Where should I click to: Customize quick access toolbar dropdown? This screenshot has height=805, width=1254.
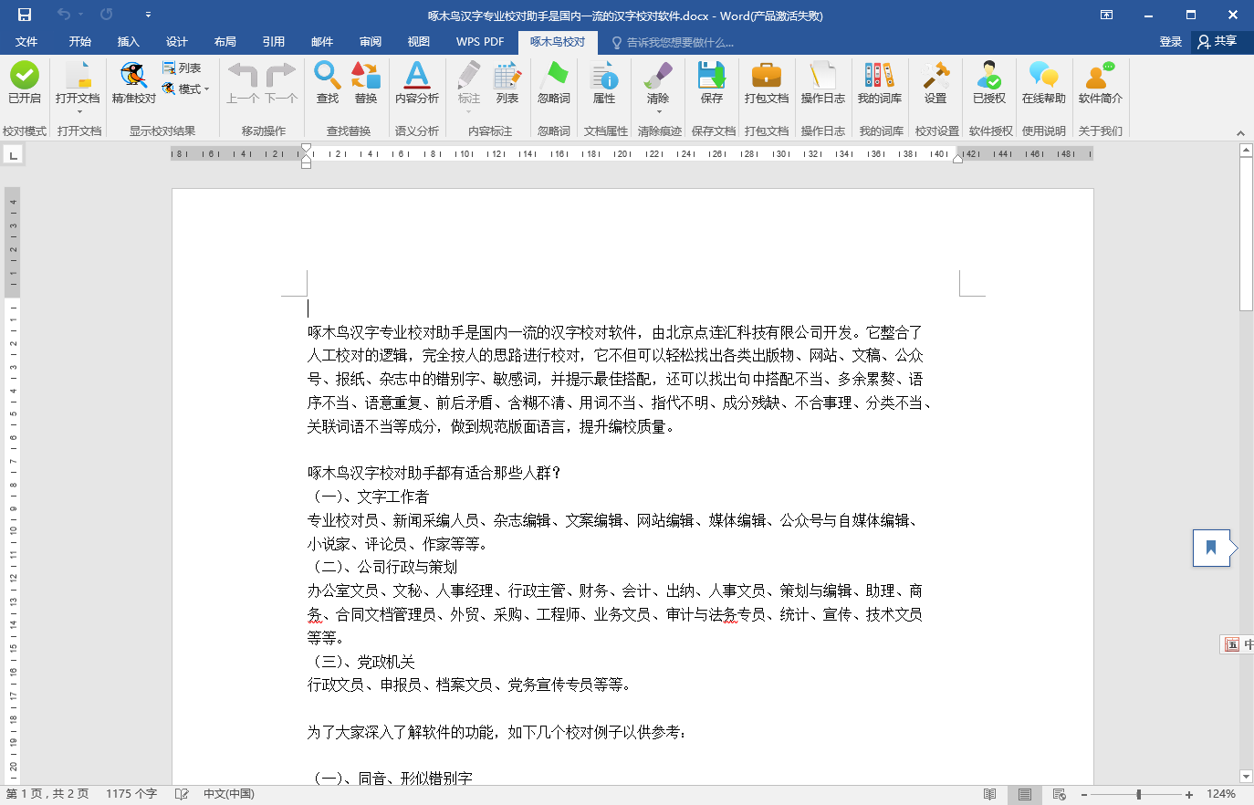[x=148, y=16]
